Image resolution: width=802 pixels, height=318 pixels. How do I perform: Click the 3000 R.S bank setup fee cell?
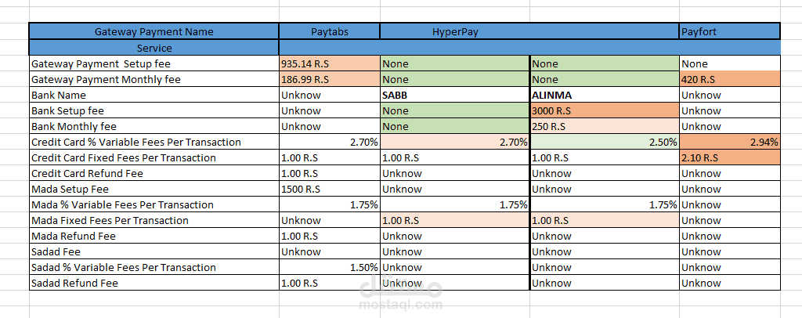click(605, 111)
